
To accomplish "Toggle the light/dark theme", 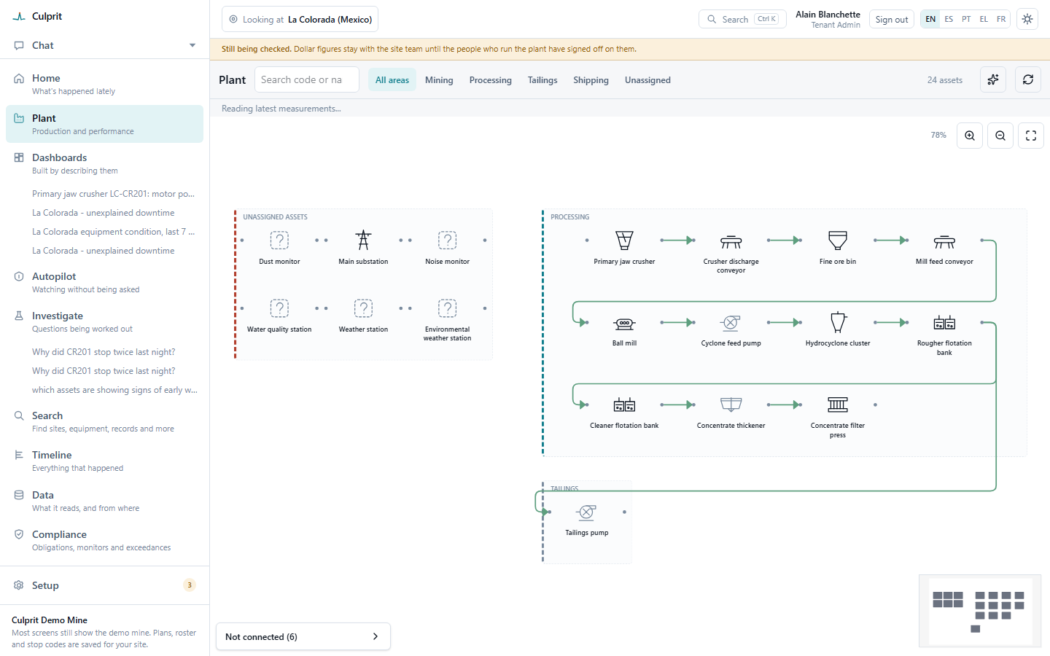I will tap(1027, 19).
